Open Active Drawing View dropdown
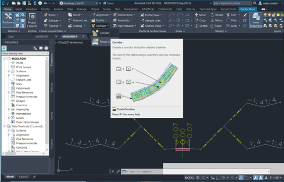This screenshot has width=284, height=182. click(x=25, y=54)
